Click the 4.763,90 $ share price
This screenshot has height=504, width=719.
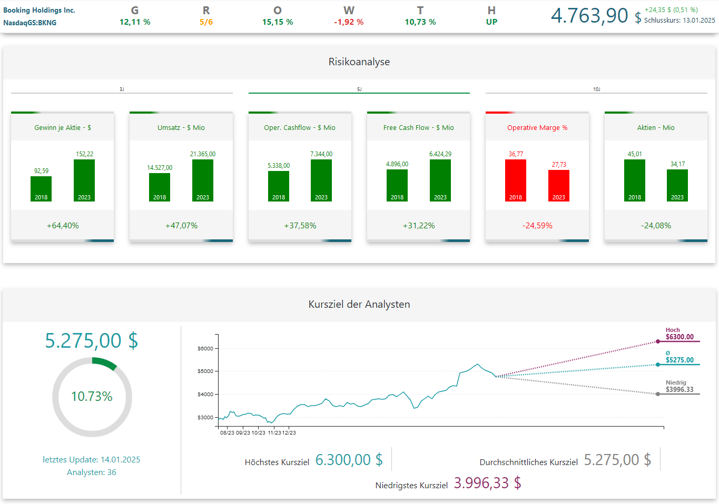pos(596,16)
